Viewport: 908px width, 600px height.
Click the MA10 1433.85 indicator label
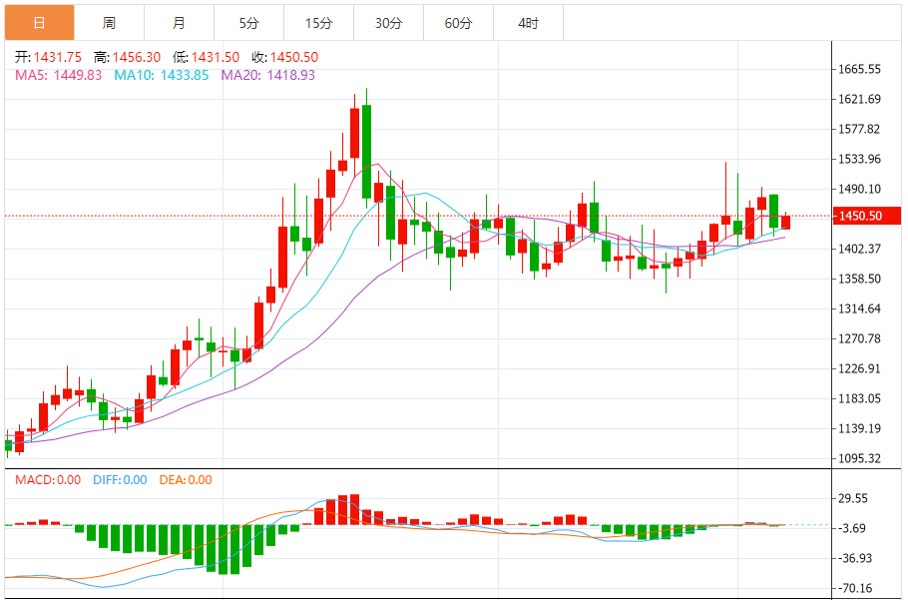[162, 75]
